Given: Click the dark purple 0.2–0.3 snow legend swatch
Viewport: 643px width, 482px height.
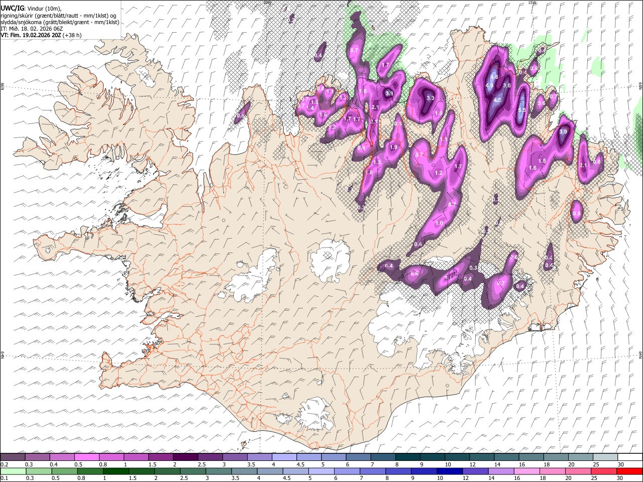Looking at the screenshot, I should pos(13,457).
